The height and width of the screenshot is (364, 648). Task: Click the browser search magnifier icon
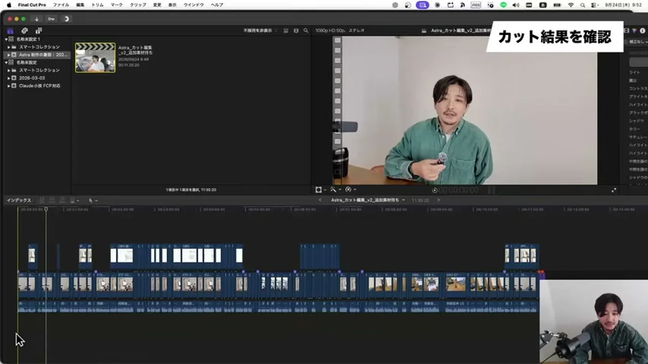click(x=306, y=30)
